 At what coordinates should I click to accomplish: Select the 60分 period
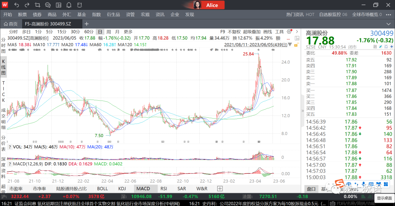tap(89, 32)
